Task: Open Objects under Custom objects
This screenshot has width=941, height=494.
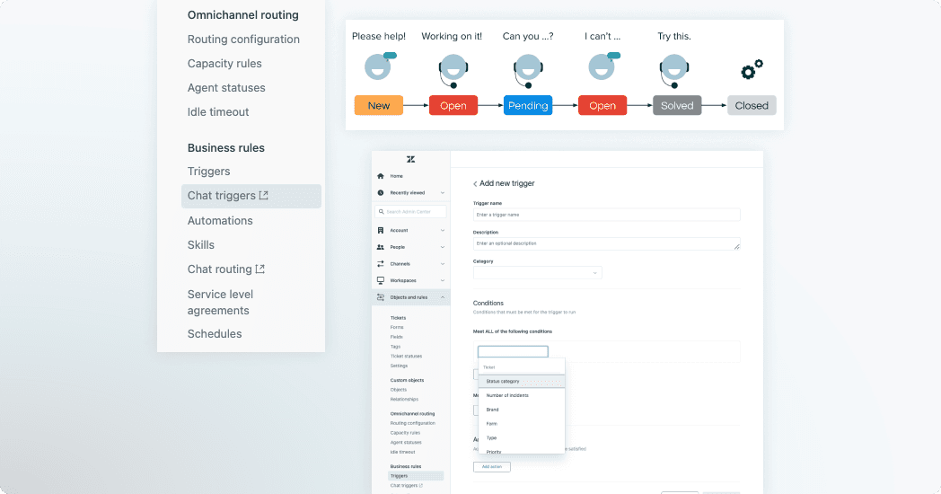Action: (399, 390)
